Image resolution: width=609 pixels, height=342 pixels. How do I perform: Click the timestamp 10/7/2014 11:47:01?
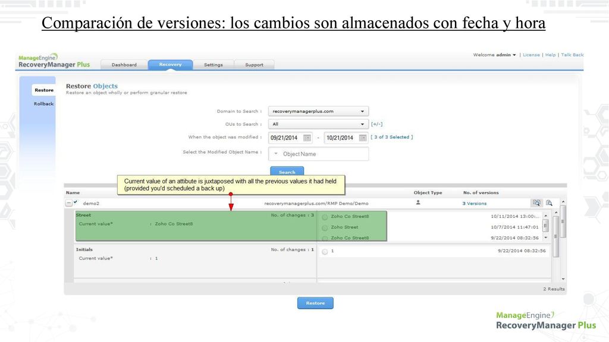514,227
